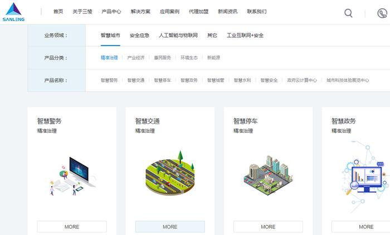Open the search magnifier icon
Viewport: 390px width, 235px height.
pyautogui.click(x=348, y=13)
